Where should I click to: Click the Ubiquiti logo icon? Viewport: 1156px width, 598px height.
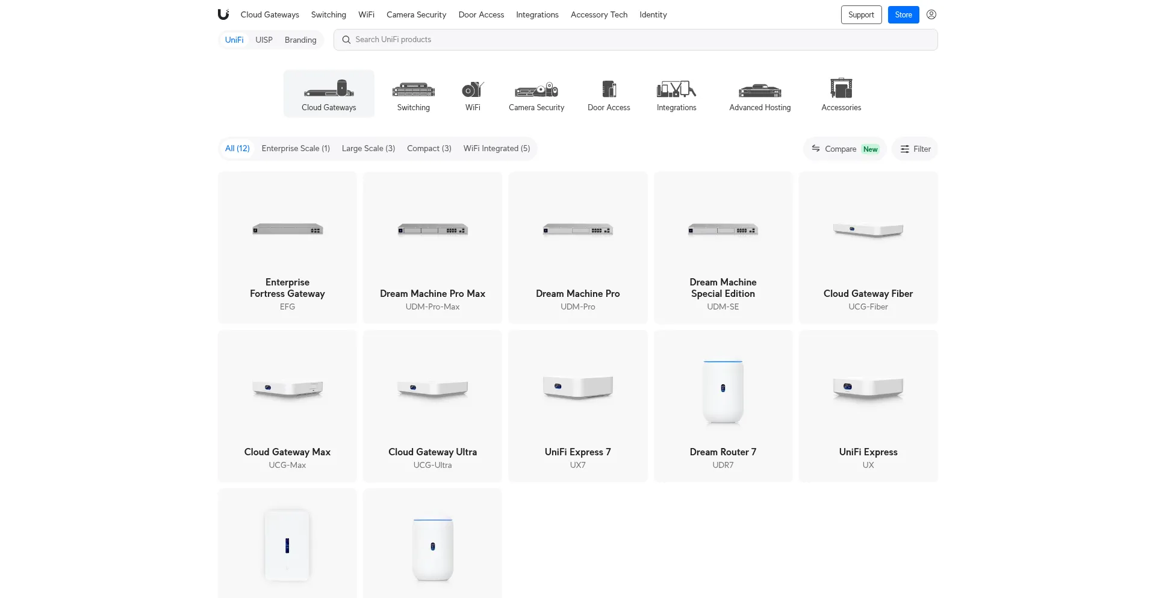[223, 14]
